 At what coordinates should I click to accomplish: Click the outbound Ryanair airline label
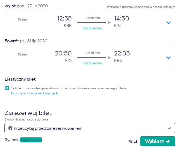tap(23, 19)
